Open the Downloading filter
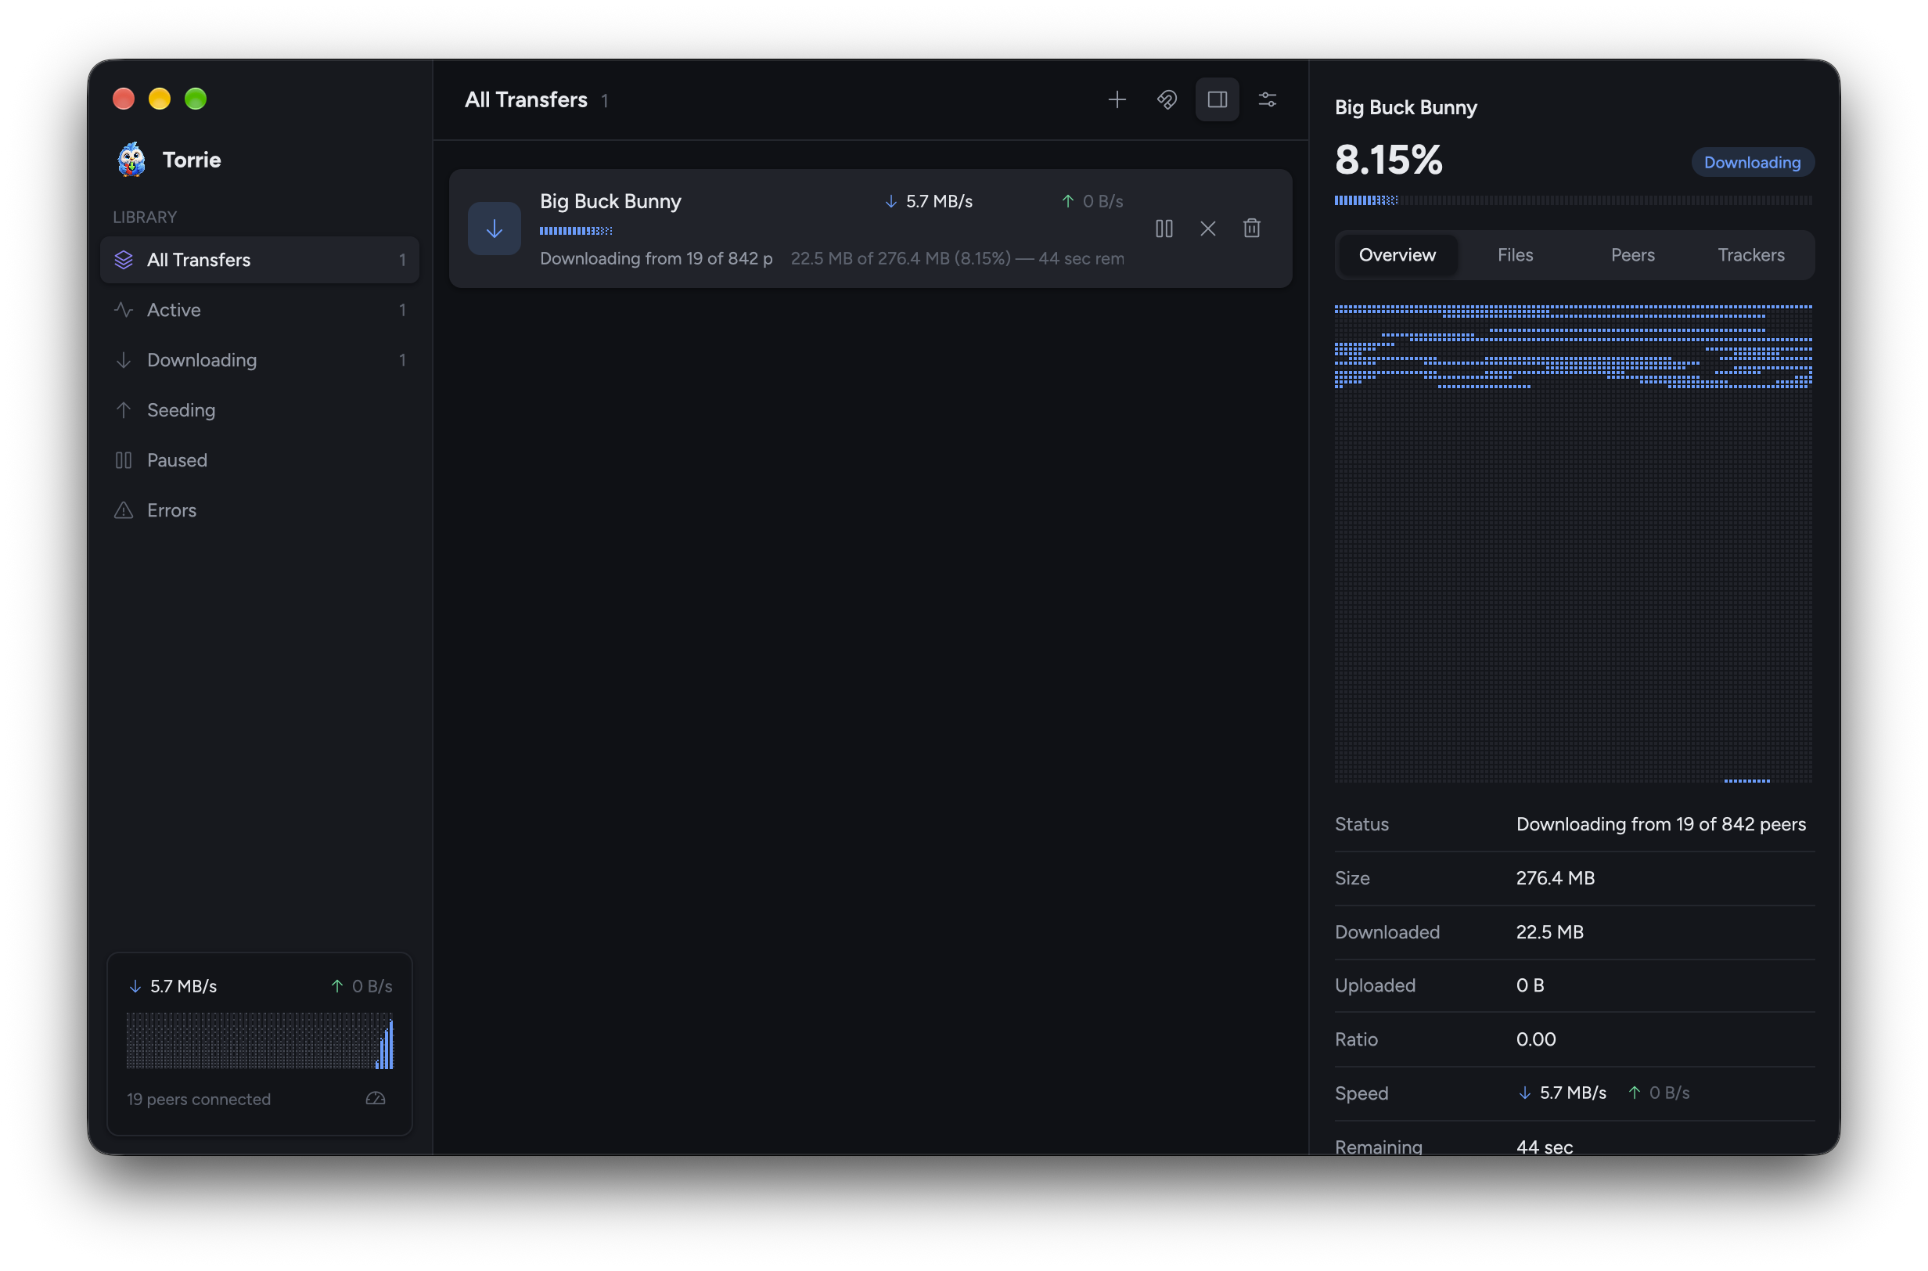The height and width of the screenshot is (1271, 1928). [x=259, y=360]
